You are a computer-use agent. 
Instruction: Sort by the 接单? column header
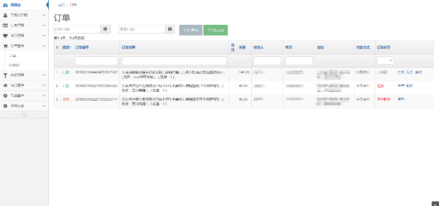tap(67, 48)
